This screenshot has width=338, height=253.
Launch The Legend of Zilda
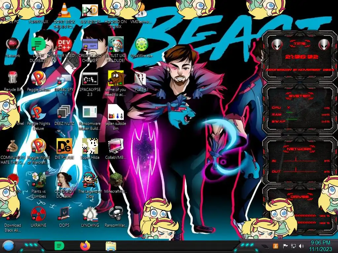[x=90, y=185]
